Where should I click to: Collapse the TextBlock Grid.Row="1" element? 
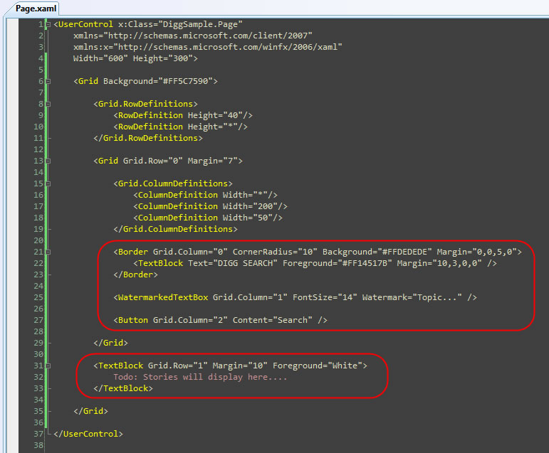(48, 366)
